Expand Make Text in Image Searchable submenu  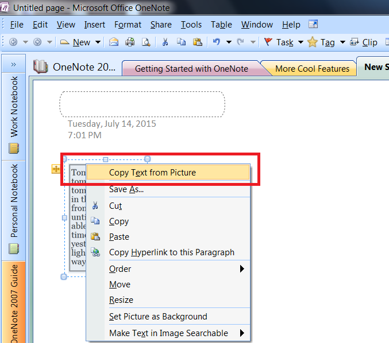[x=168, y=333]
